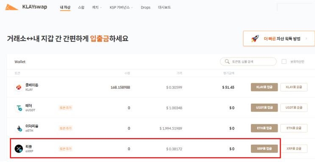Open the 대시보드 menu item
This screenshot has height=162, width=315.
[x=164, y=8]
